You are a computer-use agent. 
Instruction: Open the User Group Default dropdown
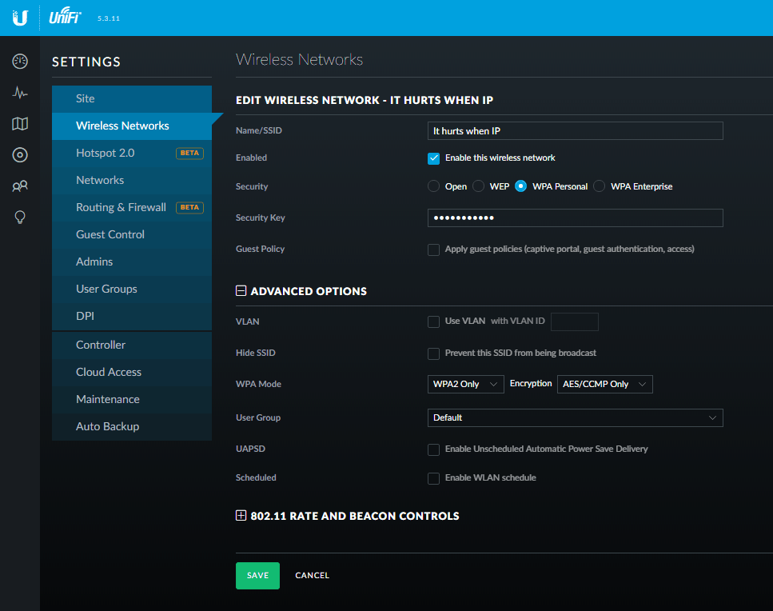575,417
